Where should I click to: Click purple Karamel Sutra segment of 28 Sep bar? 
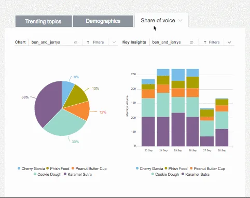click(222, 137)
